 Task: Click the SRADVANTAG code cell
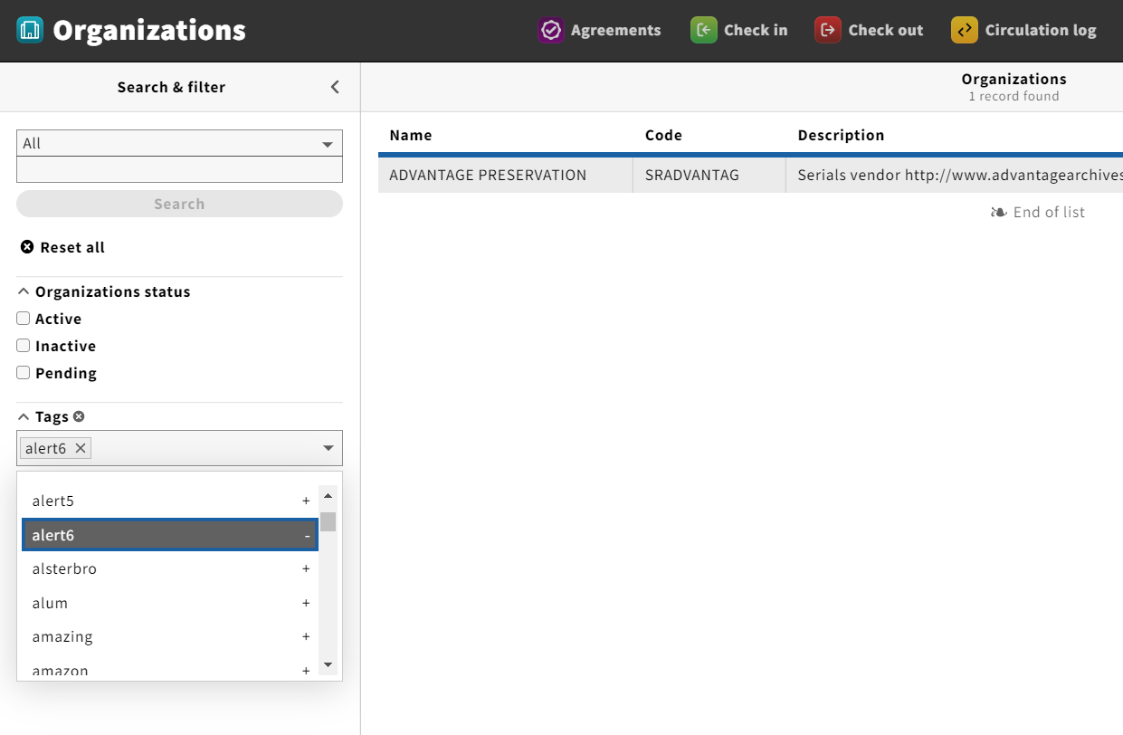(692, 175)
